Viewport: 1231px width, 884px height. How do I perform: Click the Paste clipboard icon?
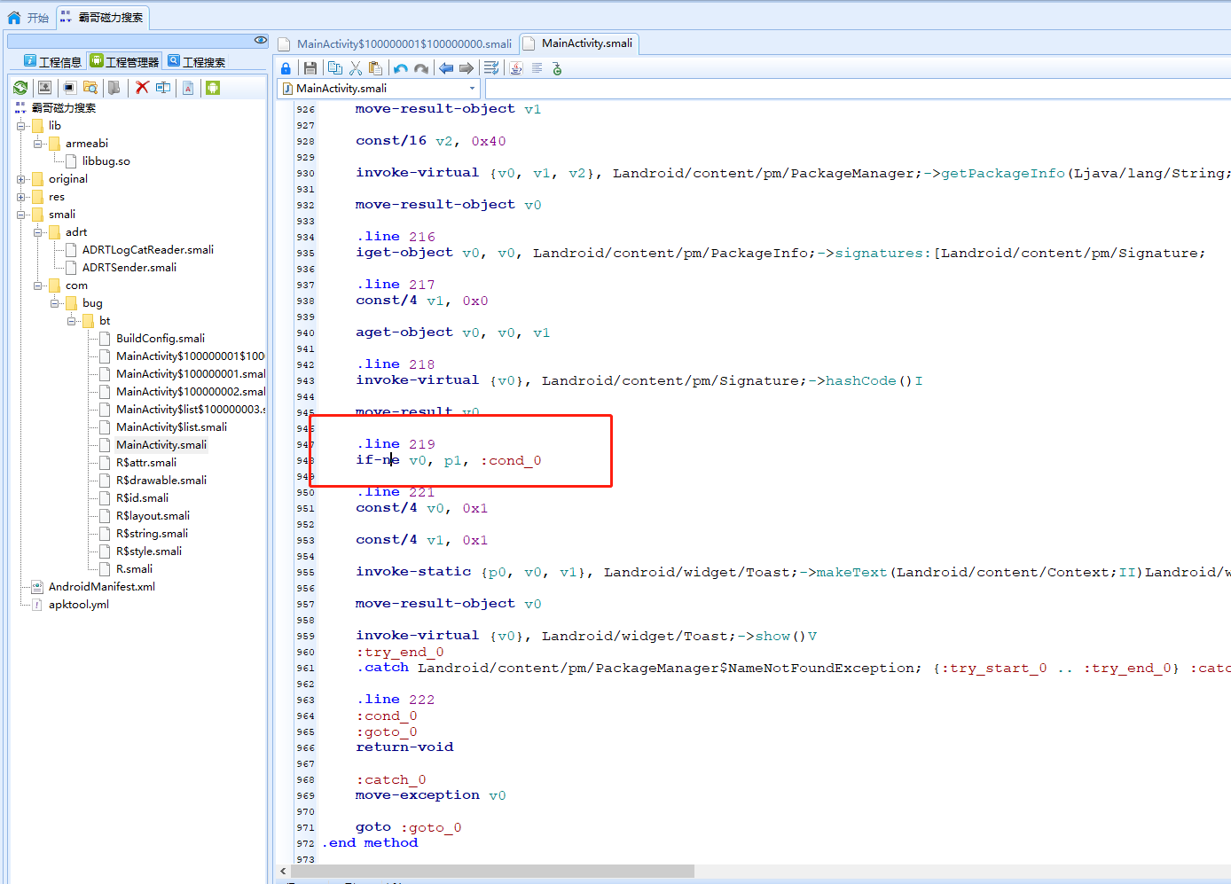[376, 68]
